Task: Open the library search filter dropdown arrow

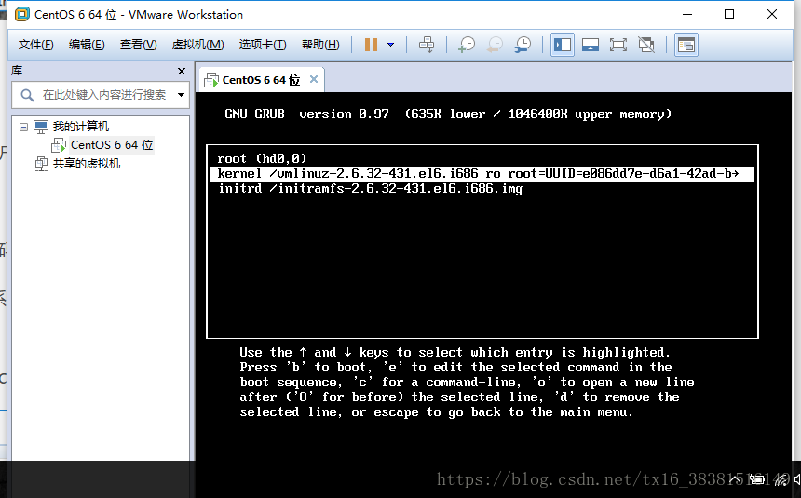Action: click(181, 95)
